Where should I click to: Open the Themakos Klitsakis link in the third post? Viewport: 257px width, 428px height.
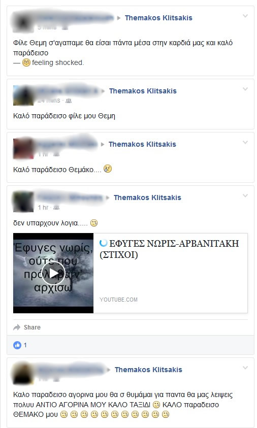[142, 144]
